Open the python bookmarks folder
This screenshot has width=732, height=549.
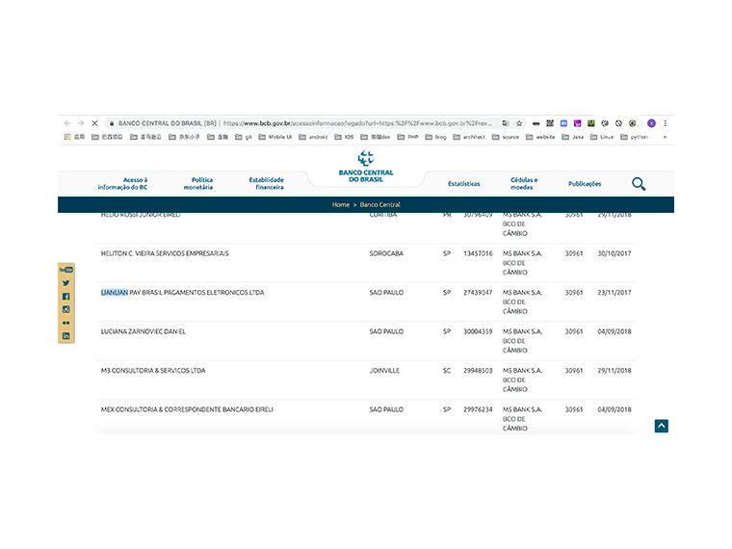pos(635,137)
